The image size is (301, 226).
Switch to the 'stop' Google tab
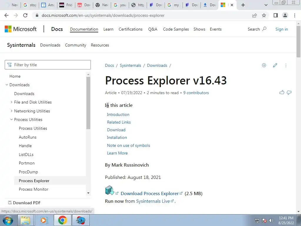tap(30, 5)
